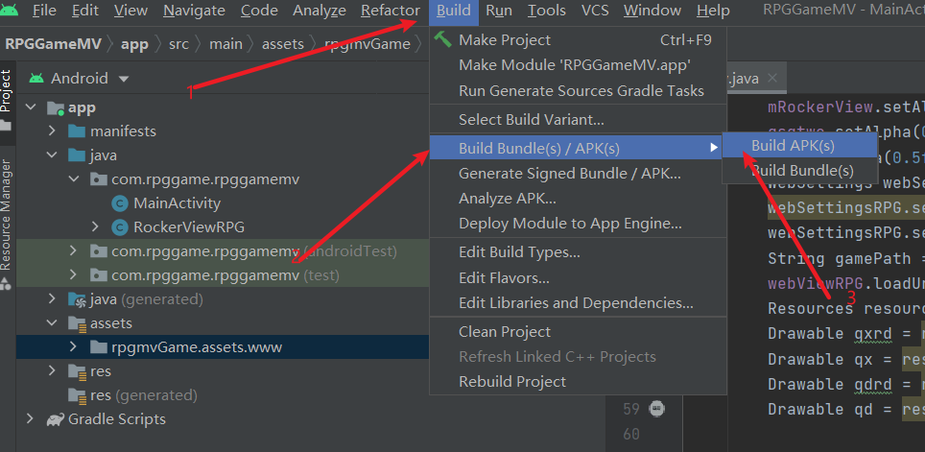Click the Android Studio logo icon
Screen dimensions: 925x452
click(10, 10)
